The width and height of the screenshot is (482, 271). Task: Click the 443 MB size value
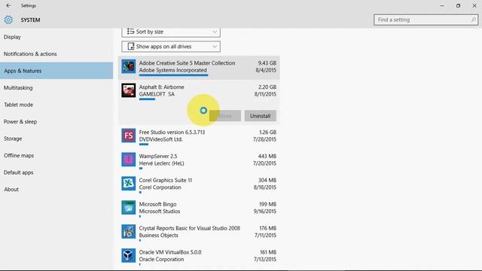(x=267, y=156)
